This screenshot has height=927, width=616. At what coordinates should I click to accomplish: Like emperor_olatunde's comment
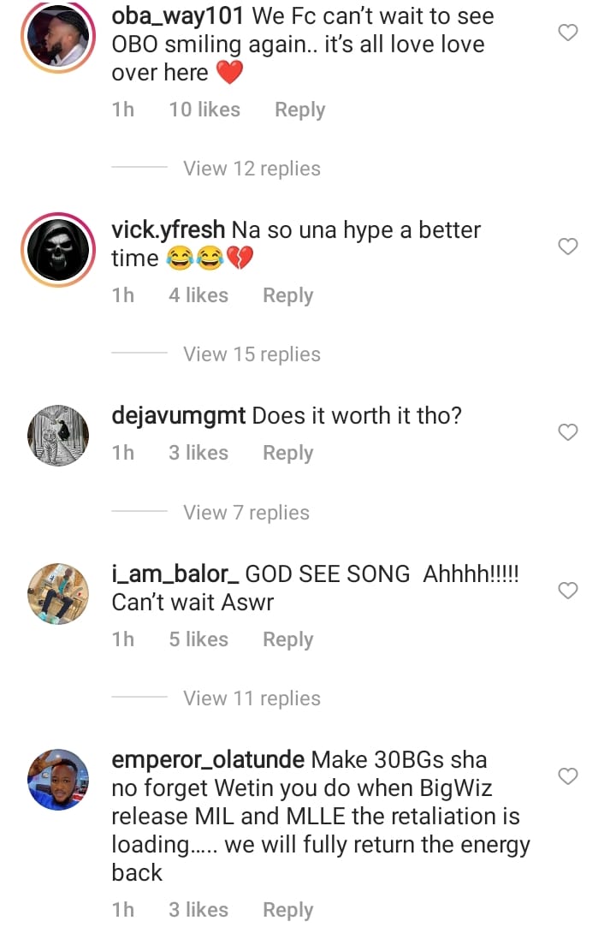pyautogui.click(x=568, y=776)
